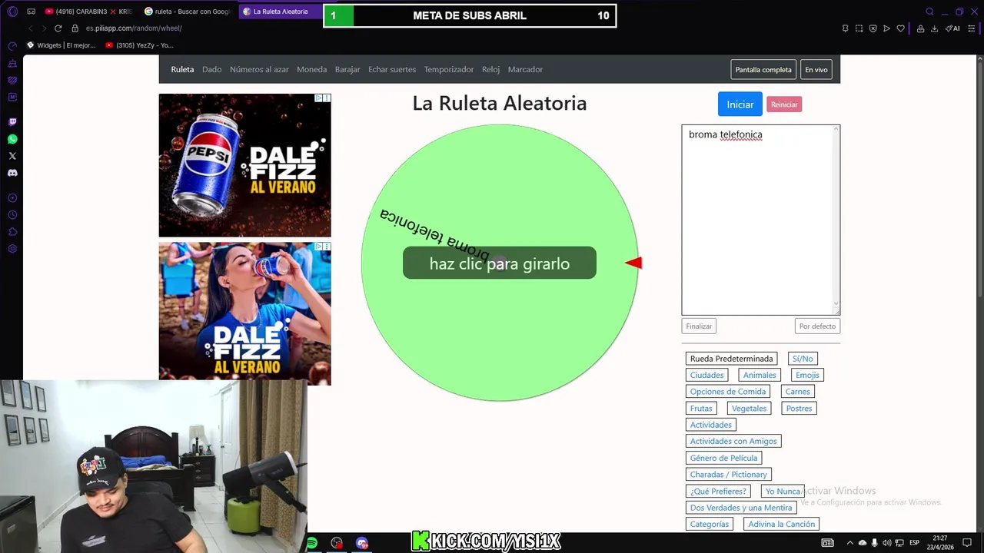Viewport: 984px width, 553px height.
Task: Choose the Sí/No preset
Action: [x=803, y=359]
